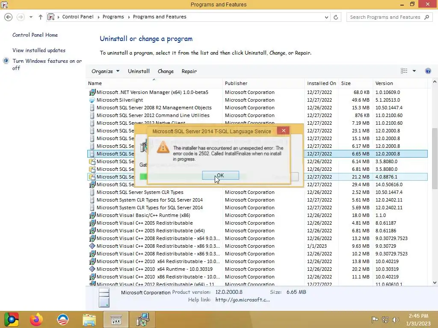
Task: Open the Organize menu
Action: (x=105, y=71)
